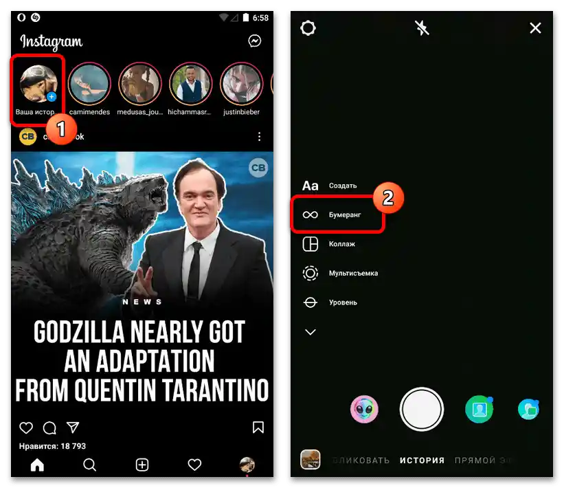Screen dimensions: 564x488
Task: Open hichammasr... story
Action: (191, 83)
